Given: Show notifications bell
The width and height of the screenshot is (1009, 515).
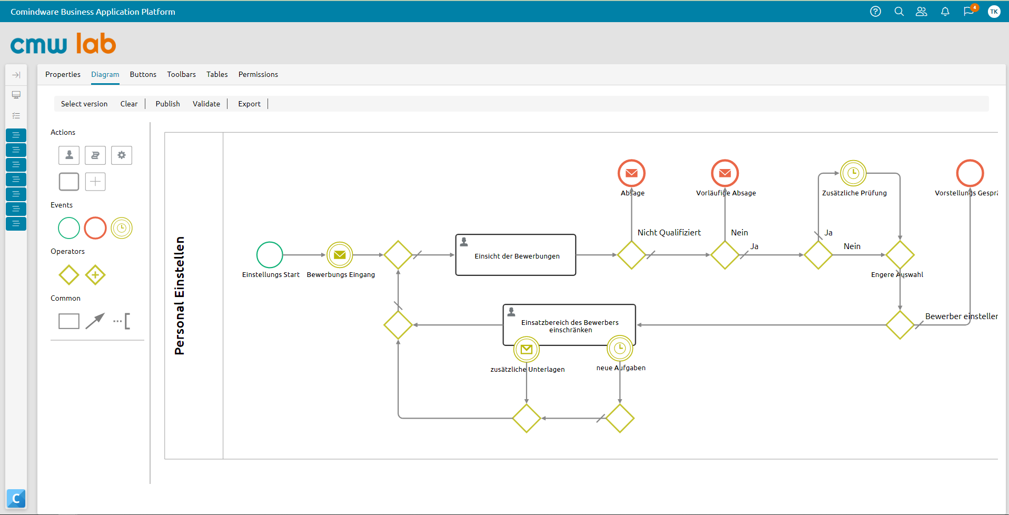Looking at the screenshot, I should (945, 12).
